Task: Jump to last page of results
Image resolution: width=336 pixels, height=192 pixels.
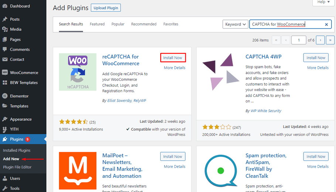Action: 330,40
